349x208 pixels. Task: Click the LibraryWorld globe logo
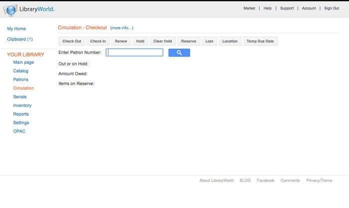click(x=10, y=10)
